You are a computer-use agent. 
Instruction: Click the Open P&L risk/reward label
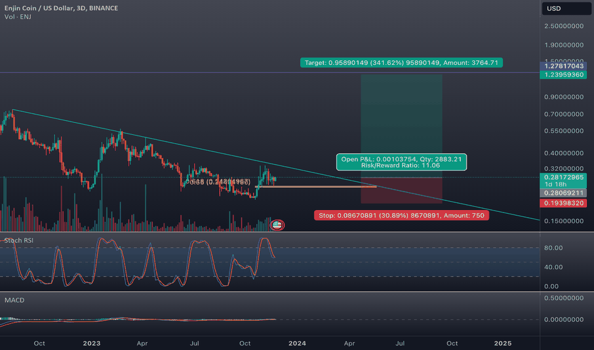click(402, 162)
